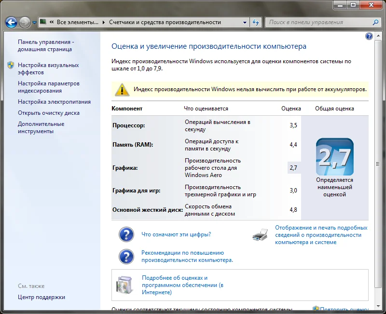Click the "Оценка" column header
This screenshot has height=314, width=386.
click(x=291, y=109)
